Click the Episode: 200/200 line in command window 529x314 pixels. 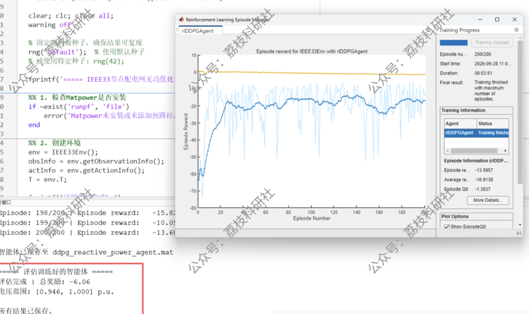pos(87,232)
